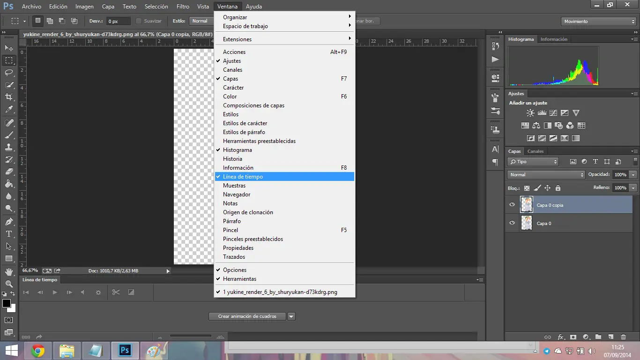640x360 pixels.
Task: Create a new layer group
Action: [598, 337]
